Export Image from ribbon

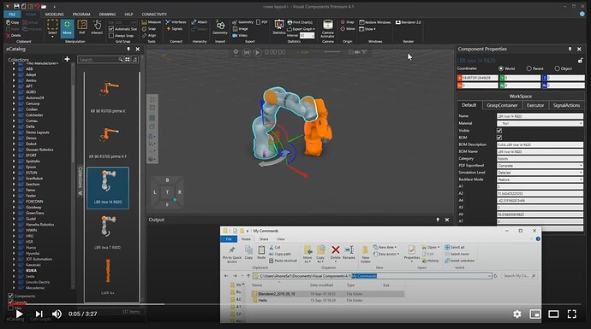(240, 29)
